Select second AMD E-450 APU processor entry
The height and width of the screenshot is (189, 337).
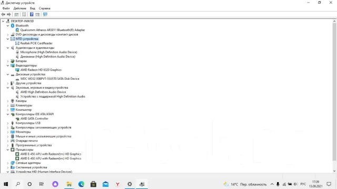[x=51, y=159]
